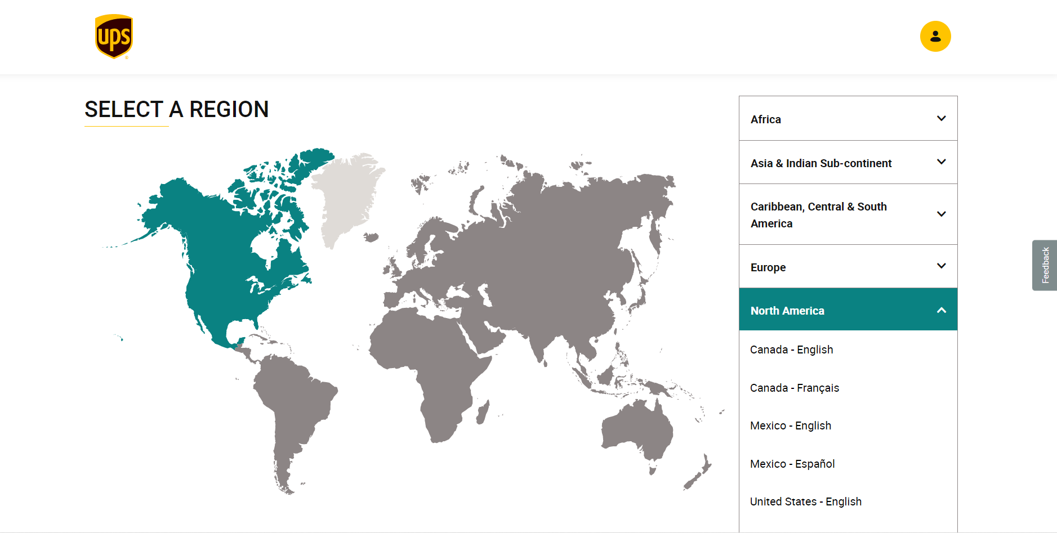Choose Mexico - English

coord(790,425)
